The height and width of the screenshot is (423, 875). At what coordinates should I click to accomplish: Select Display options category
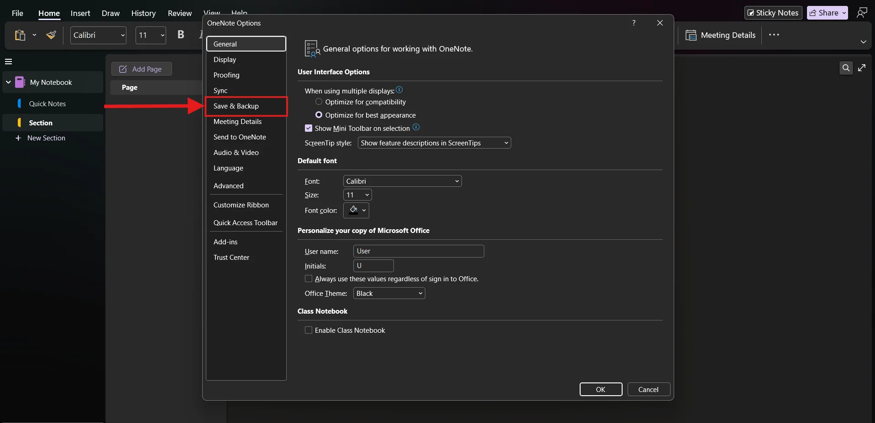coord(246,59)
